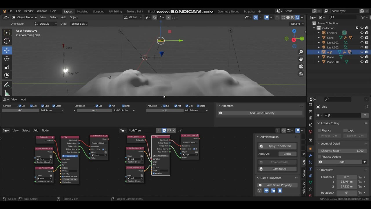
Task: Click the Blender logo icon
Action: point(4,11)
